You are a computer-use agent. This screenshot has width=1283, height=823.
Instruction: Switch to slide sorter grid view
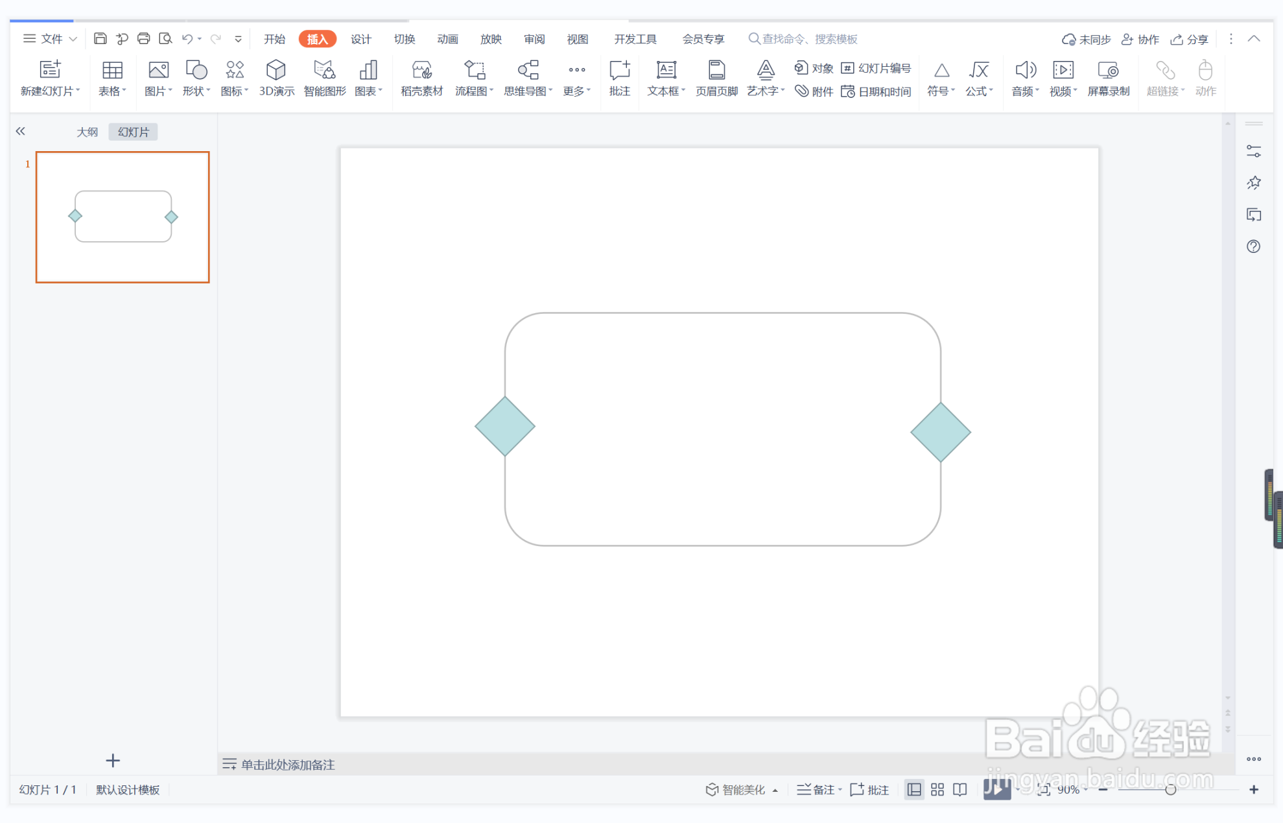coord(937,789)
